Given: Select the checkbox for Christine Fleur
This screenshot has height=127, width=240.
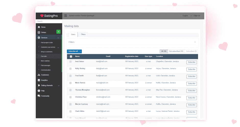Looking at the screenshot, I should pyautogui.click(x=70, y=97).
